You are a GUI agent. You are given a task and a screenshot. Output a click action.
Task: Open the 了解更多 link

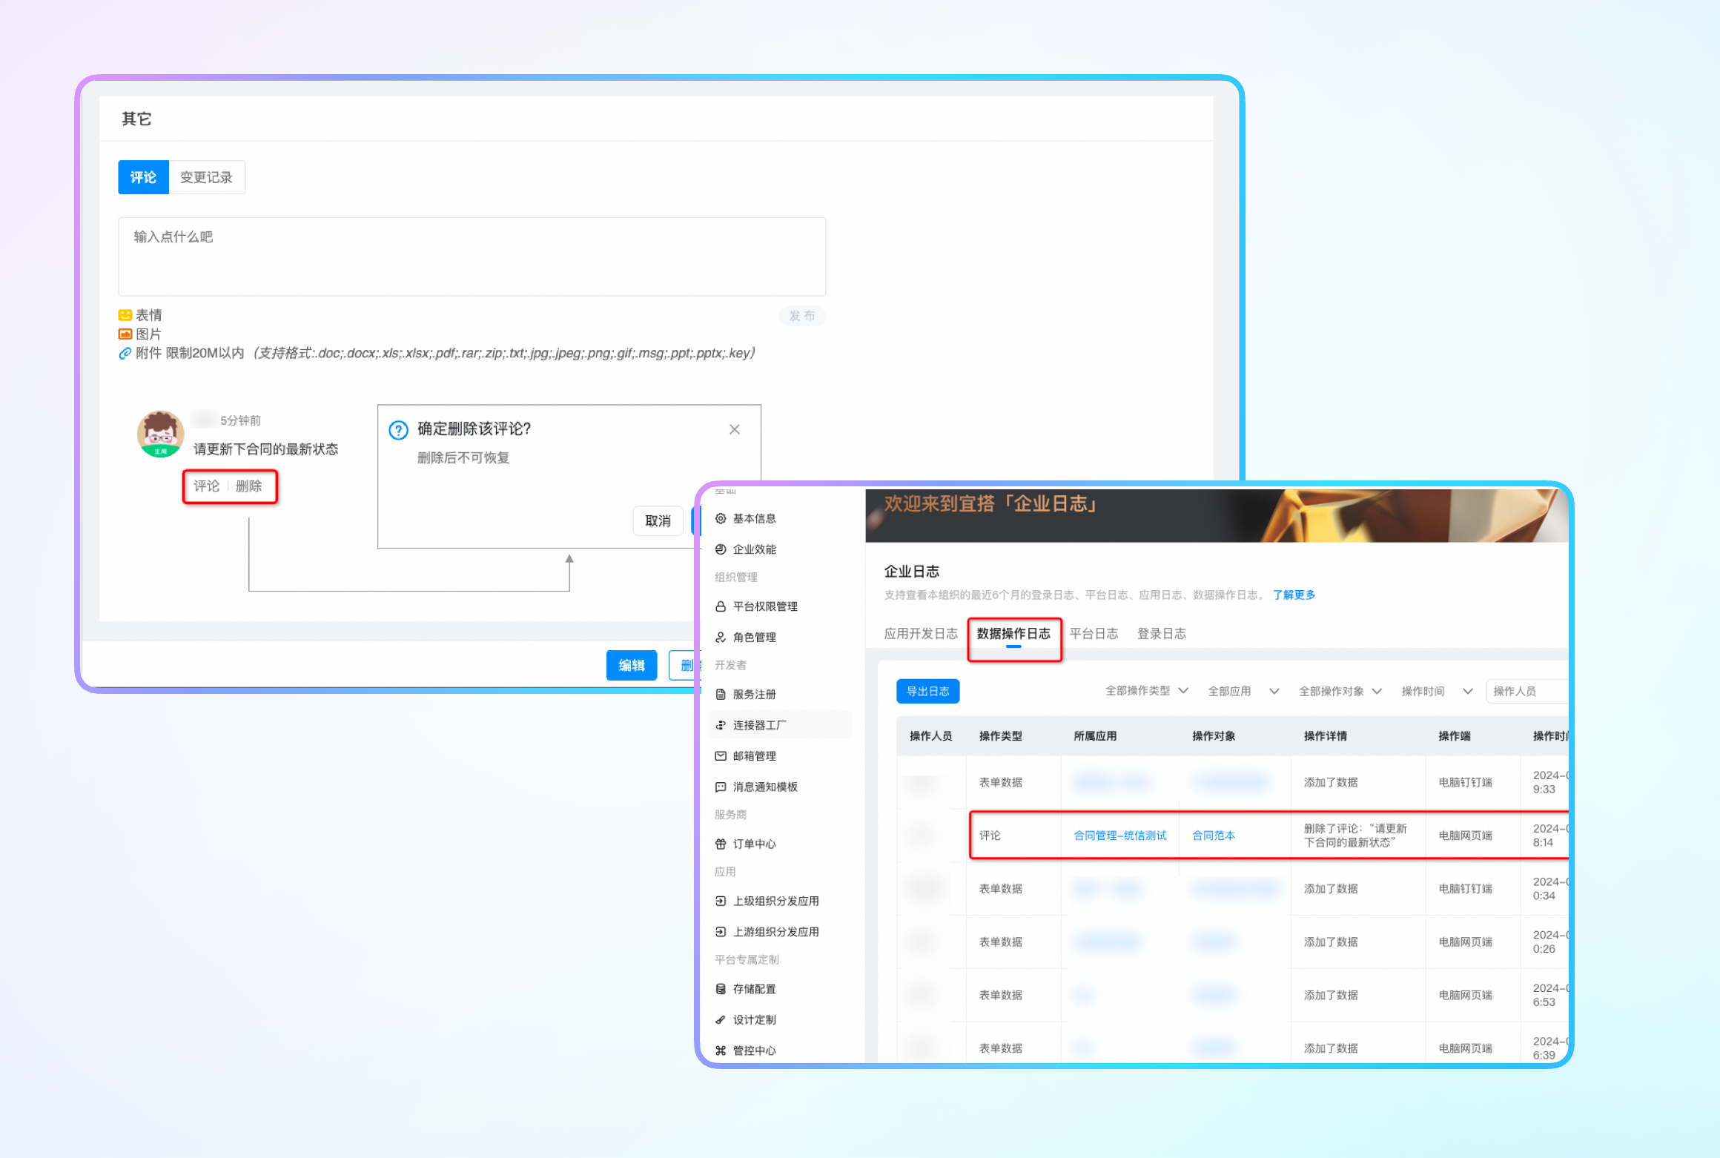(x=1294, y=595)
